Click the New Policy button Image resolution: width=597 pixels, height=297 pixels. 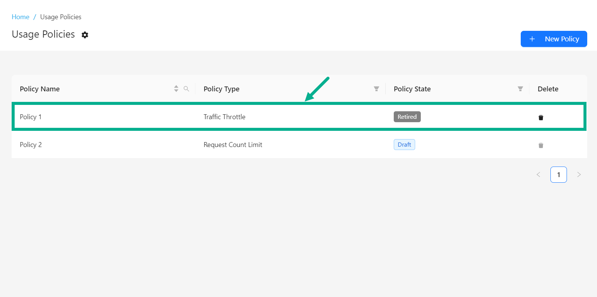pyautogui.click(x=554, y=39)
